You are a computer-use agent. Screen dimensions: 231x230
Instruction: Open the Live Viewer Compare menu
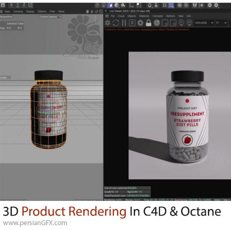tap(157, 16)
